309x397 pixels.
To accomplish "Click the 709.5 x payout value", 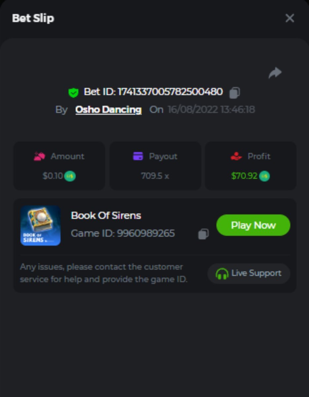I will click(x=155, y=176).
